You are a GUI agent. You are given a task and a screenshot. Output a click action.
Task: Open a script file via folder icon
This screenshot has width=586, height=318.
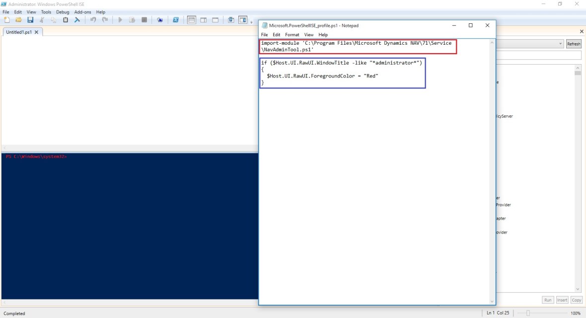click(x=18, y=20)
